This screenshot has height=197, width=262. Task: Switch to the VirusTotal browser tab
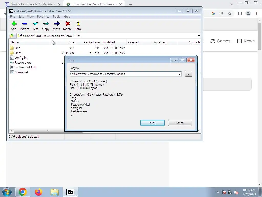tap(33, 4)
